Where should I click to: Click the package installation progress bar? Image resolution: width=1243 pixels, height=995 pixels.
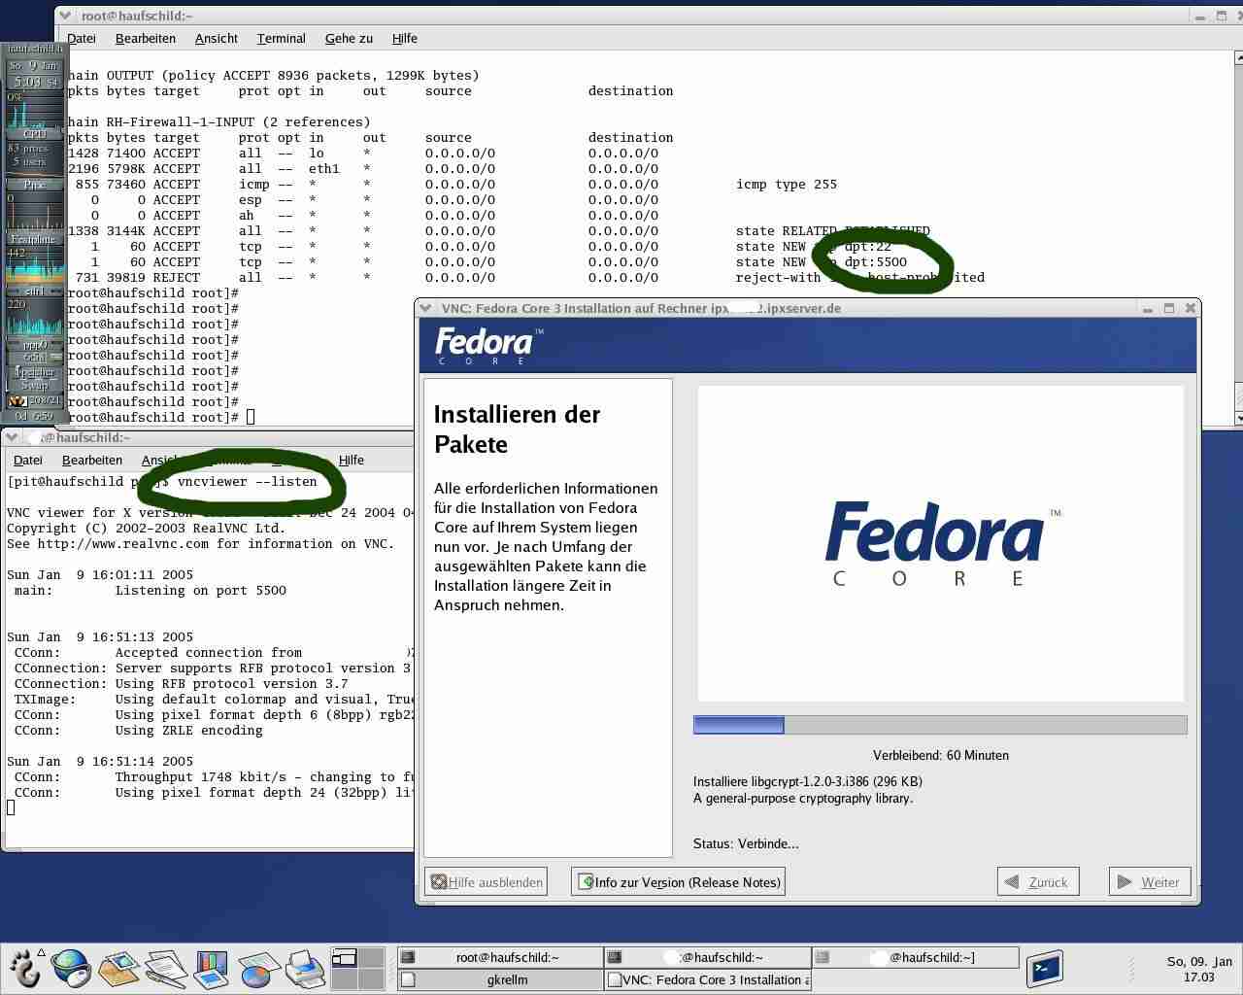click(x=940, y=725)
